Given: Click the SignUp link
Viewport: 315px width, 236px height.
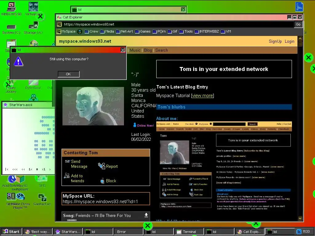Looking at the screenshot, I should [x=275, y=41].
